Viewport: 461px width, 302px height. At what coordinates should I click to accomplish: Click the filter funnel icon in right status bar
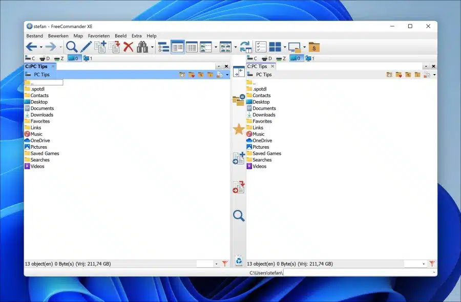pyautogui.click(x=432, y=264)
